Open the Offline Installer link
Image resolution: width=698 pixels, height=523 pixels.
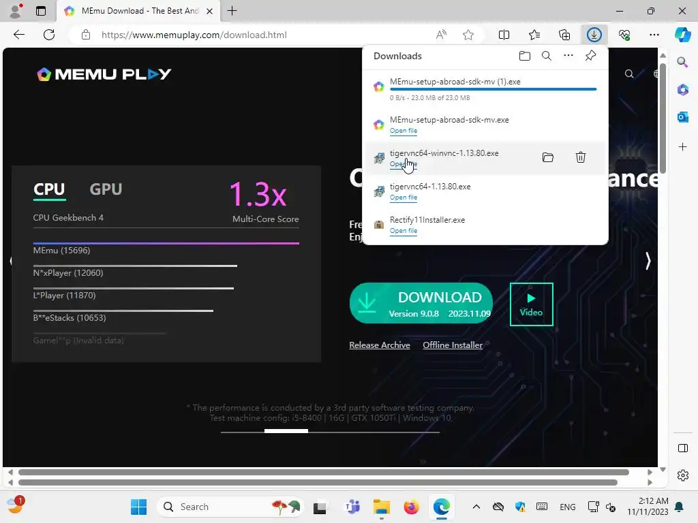point(453,345)
